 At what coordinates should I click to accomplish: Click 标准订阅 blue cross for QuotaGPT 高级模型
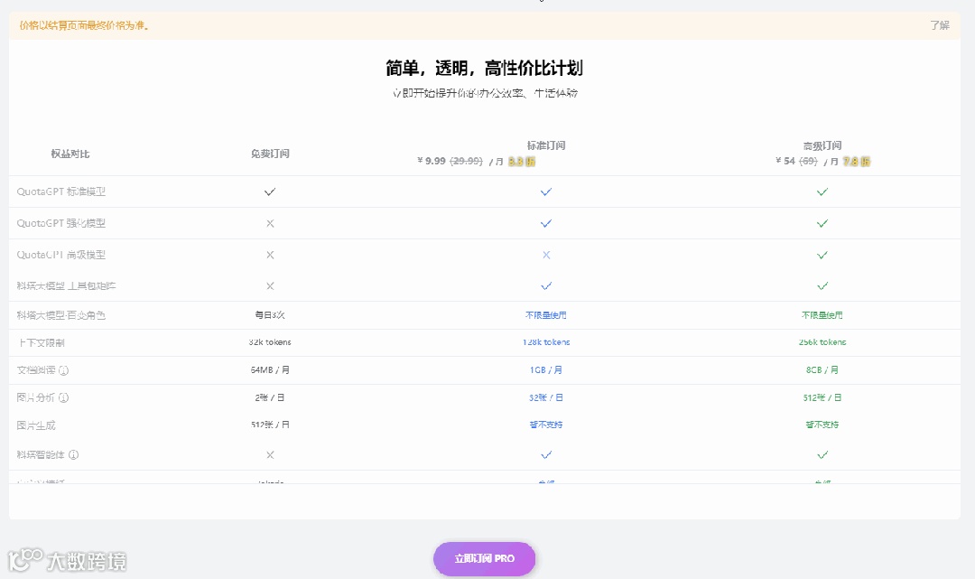pyautogui.click(x=546, y=255)
